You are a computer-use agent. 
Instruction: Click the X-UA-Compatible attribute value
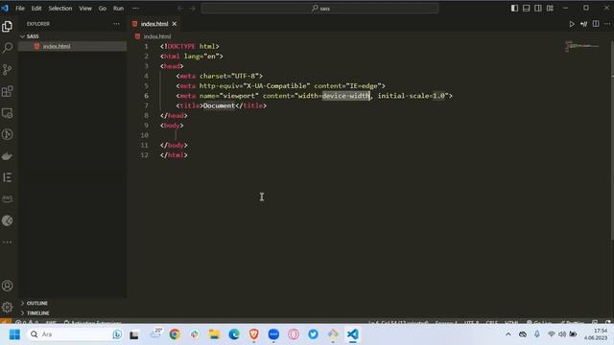click(276, 85)
